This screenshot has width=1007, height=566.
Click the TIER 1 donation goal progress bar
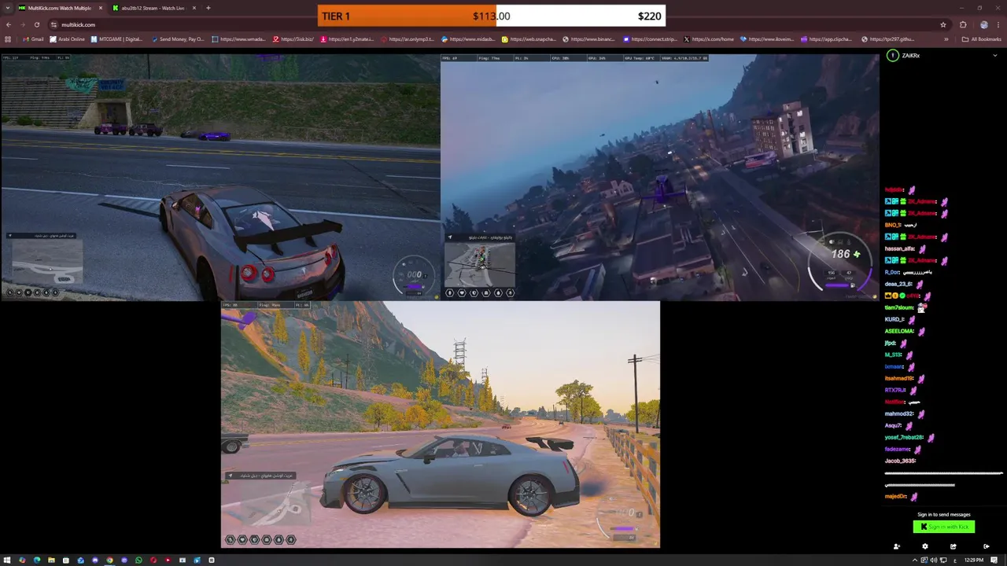pyautogui.click(x=492, y=16)
